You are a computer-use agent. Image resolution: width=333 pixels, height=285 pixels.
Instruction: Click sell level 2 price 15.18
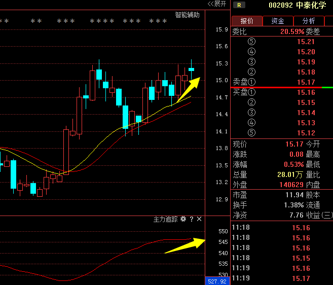pos(306,72)
